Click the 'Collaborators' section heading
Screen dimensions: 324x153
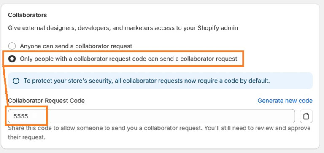(x=27, y=15)
